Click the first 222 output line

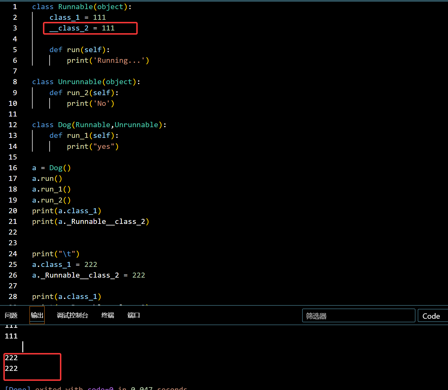[x=11, y=357]
